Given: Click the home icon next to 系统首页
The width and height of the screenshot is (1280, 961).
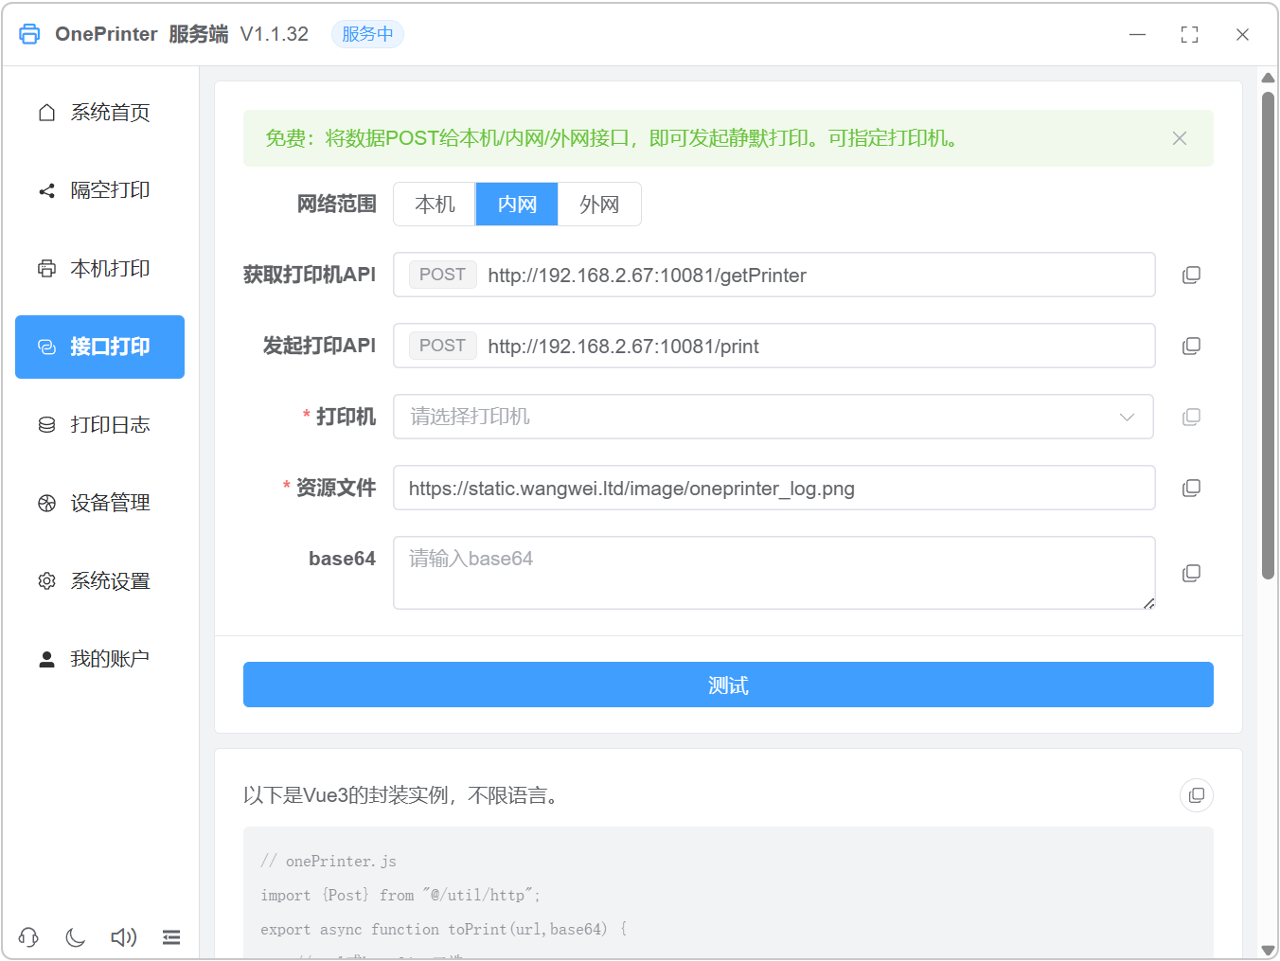Looking at the screenshot, I should click(x=46, y=113).
